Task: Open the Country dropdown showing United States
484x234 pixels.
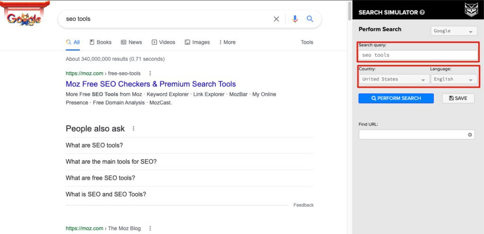Action: (x=394, y=79)
